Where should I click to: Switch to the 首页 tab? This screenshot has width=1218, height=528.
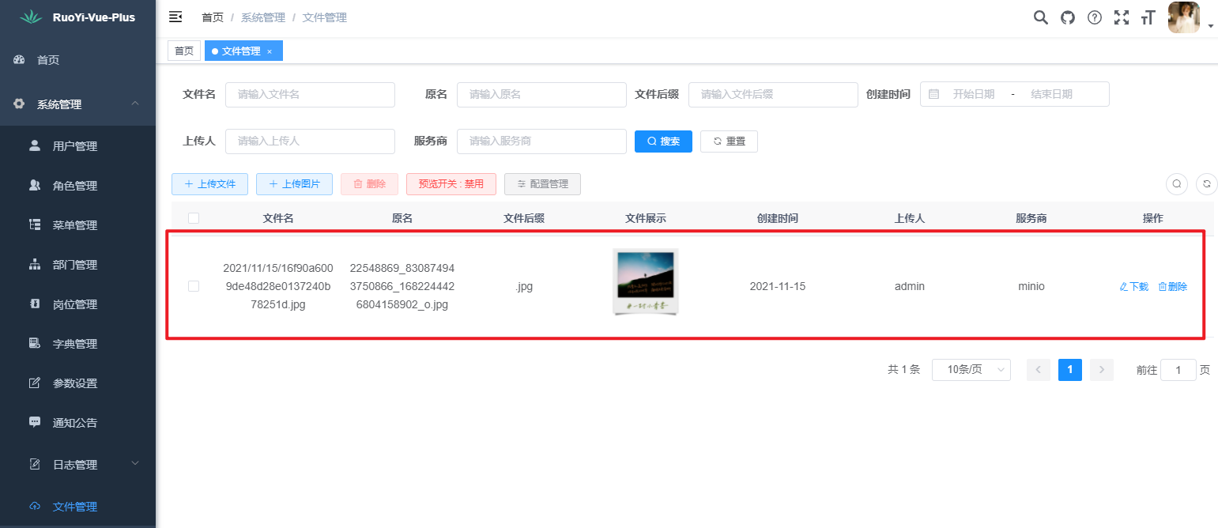pyautogui.click(x=183, y=50)
